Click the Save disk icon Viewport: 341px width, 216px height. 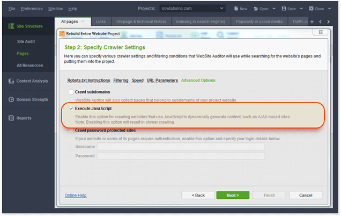pyautogui.click(x=284, y=9)
